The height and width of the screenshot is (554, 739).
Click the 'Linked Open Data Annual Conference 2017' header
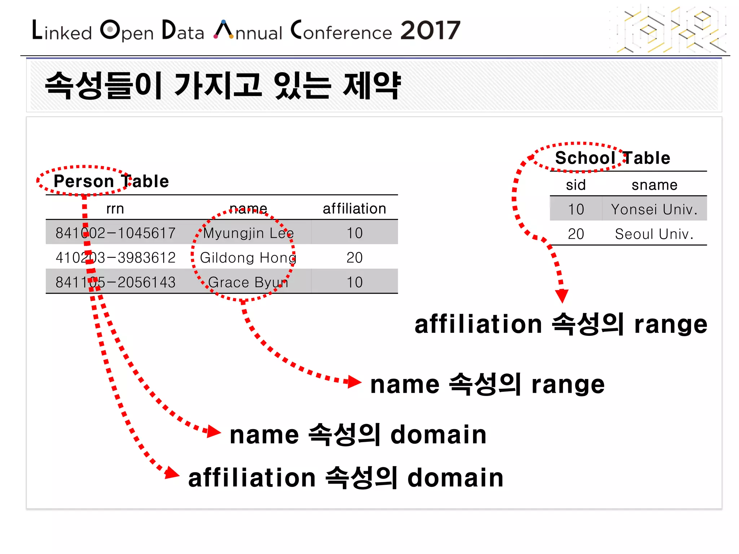(x=246, y=30)
